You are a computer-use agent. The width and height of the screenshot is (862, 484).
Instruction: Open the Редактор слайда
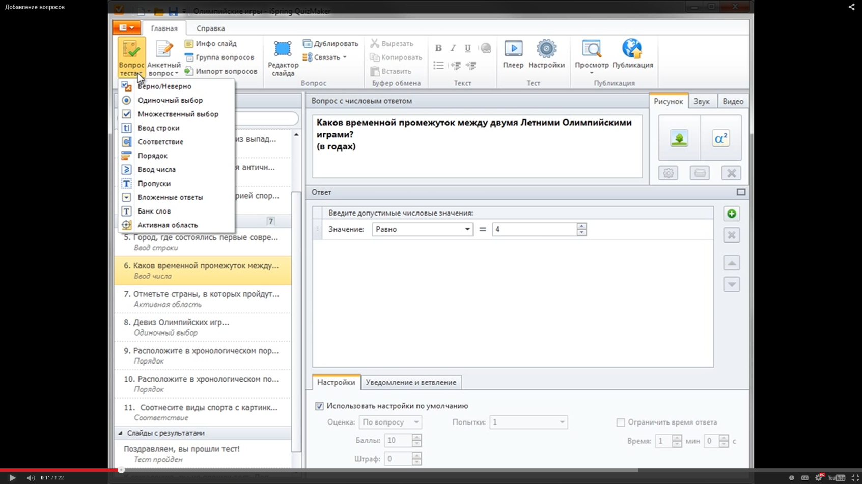(x=283, y=58)
